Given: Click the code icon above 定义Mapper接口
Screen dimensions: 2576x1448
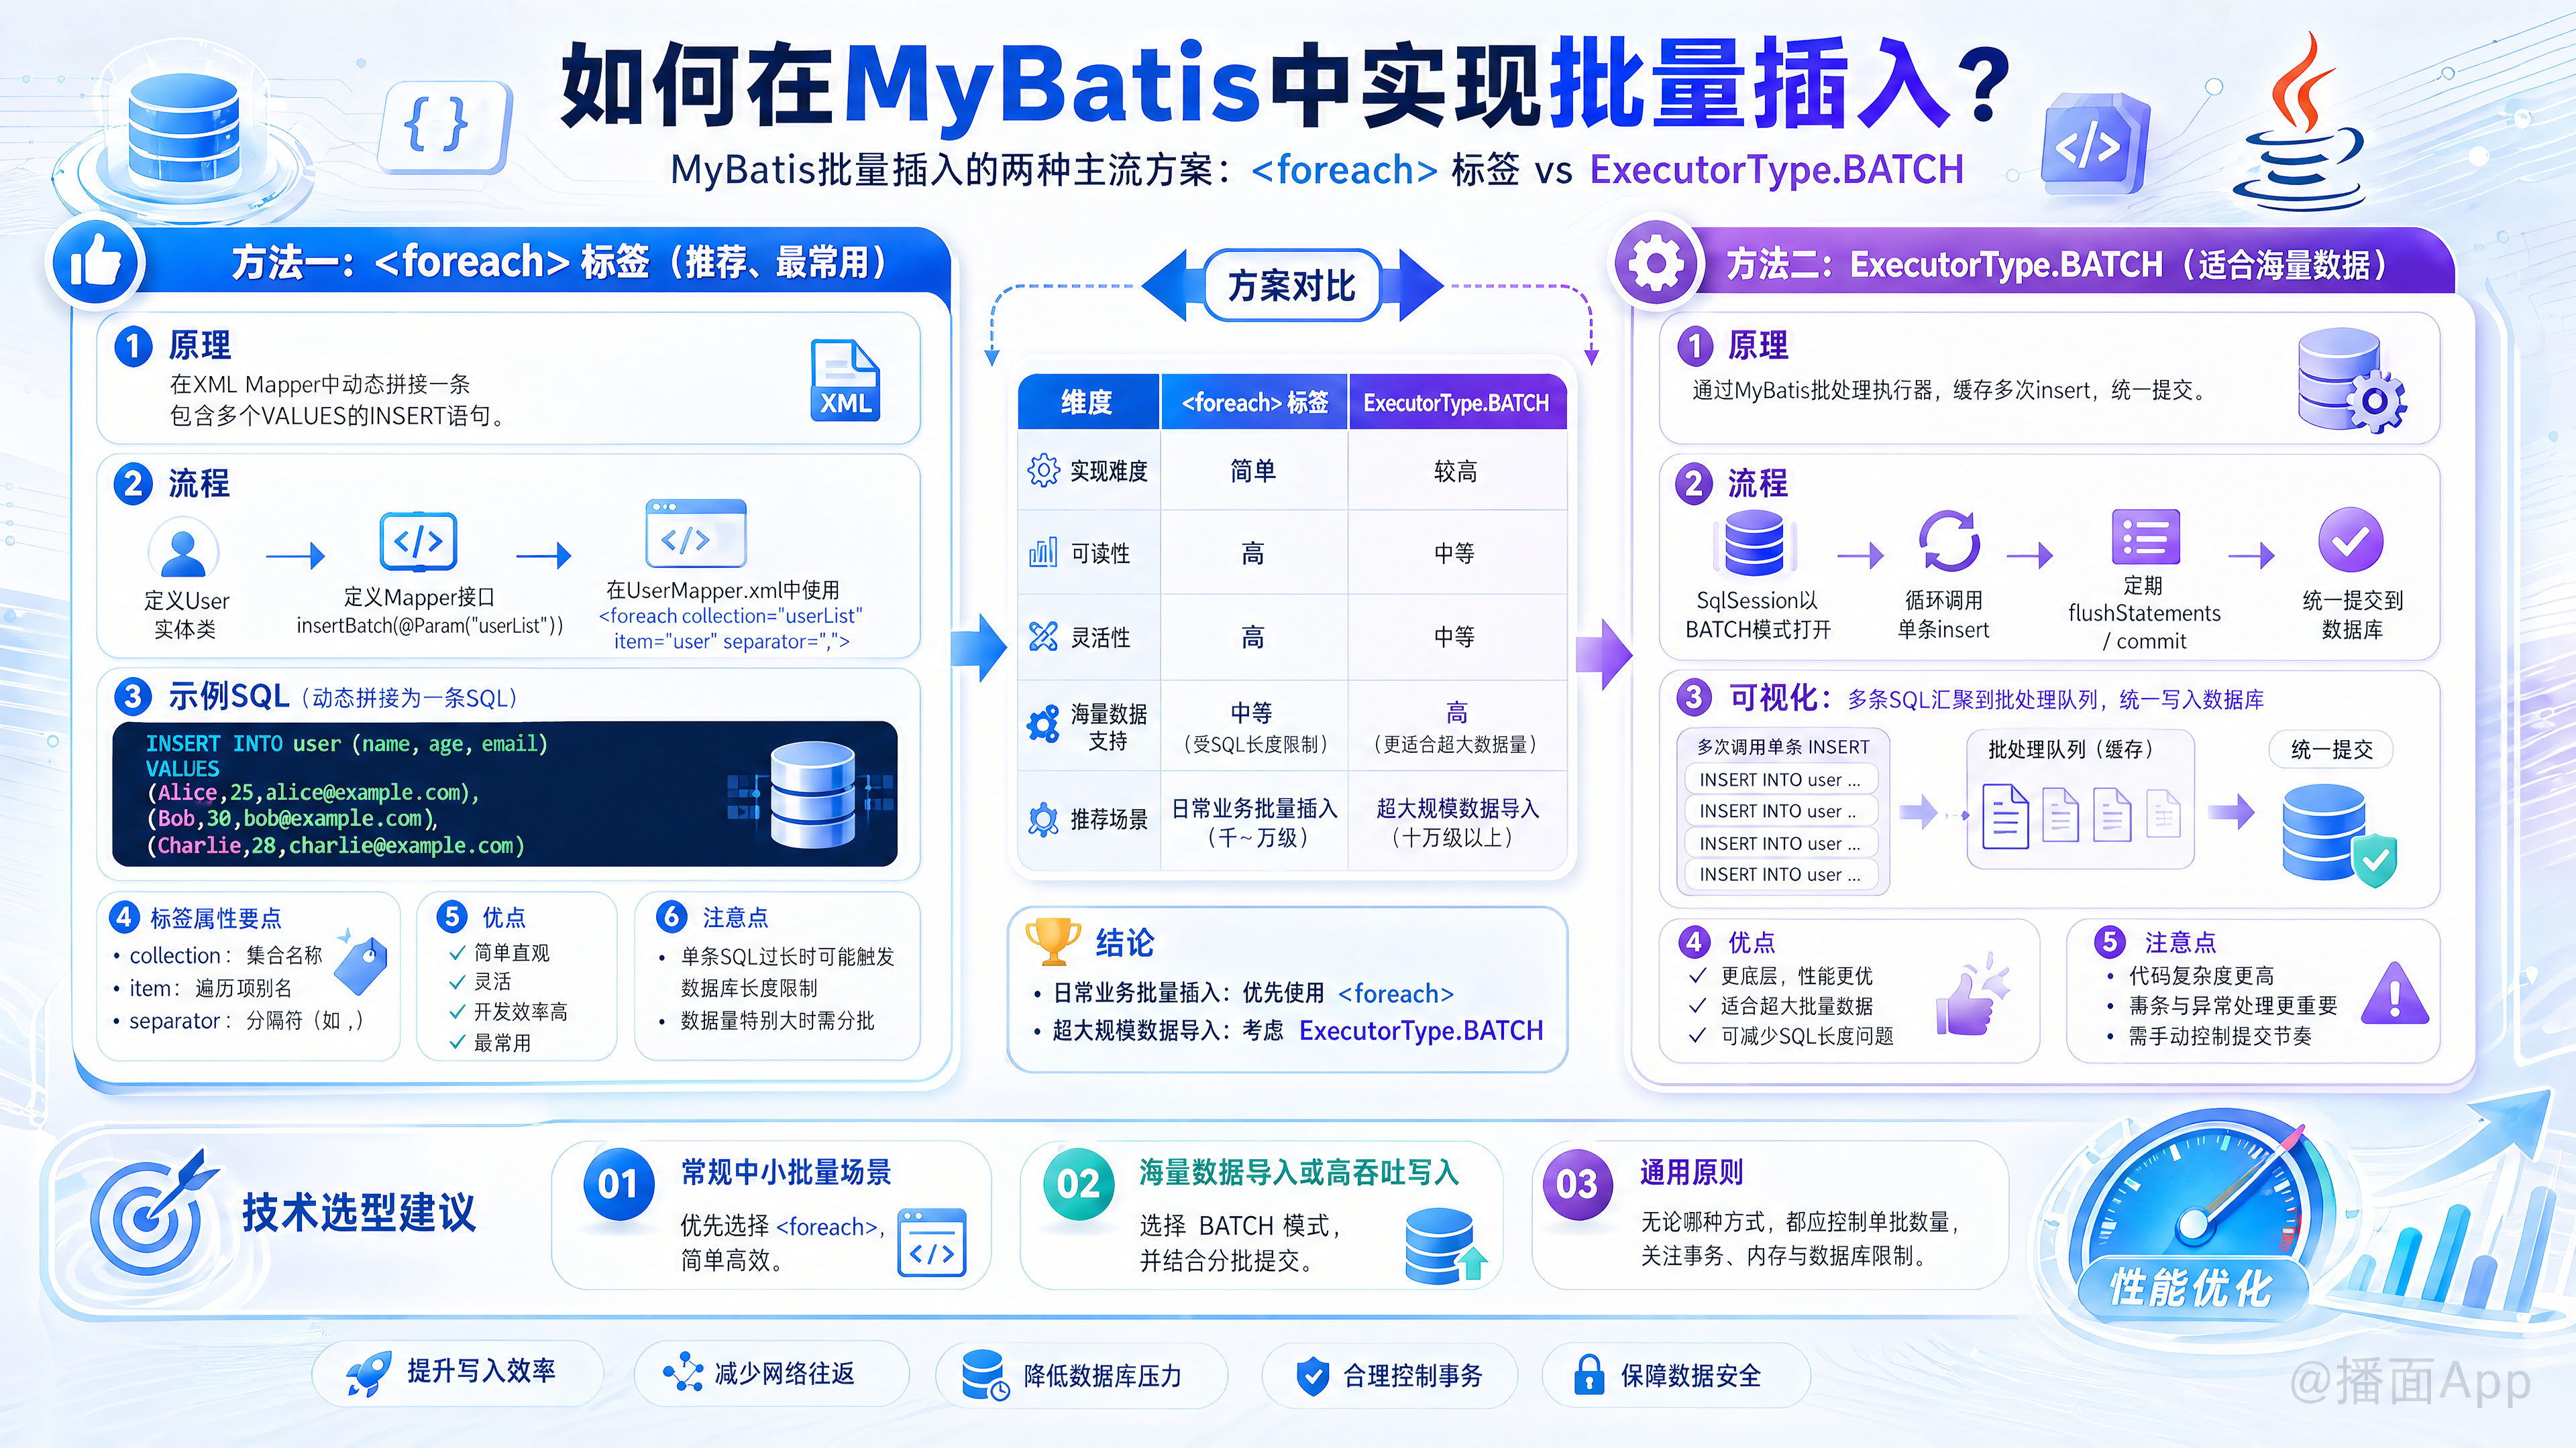Looking at the screenshot, I should (418, 542).
